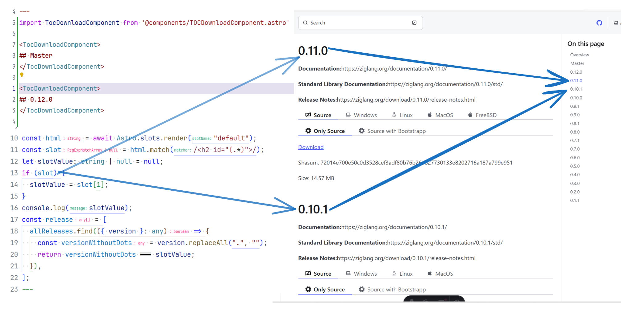Go to 0.3.0 in page outline

click(x=575, y=184)
